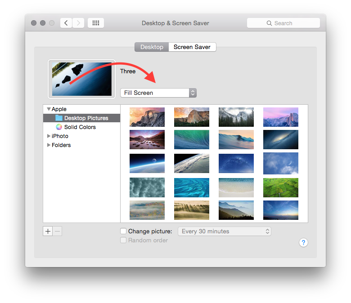Choose the foggy autumn forest wallpaper
This screenshot has height=303, width=351.
[x=147, y=210]
